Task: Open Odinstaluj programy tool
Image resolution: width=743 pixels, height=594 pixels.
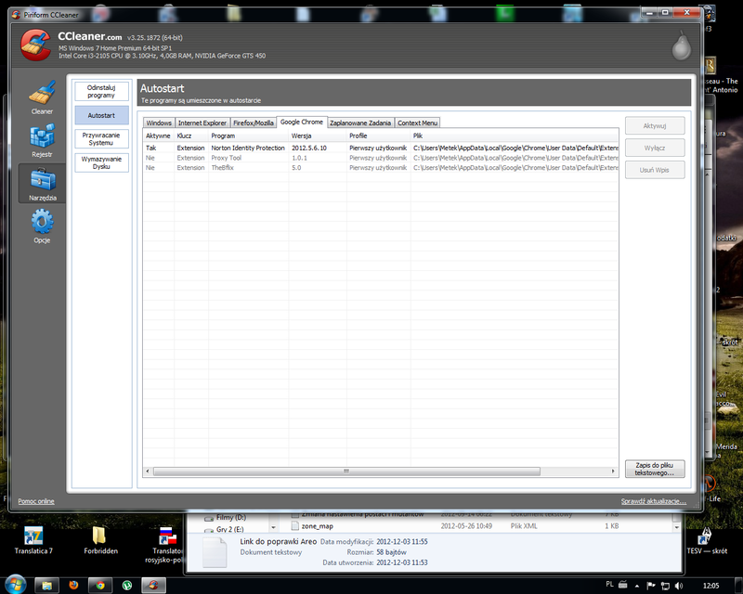Action: click(101, 91)
